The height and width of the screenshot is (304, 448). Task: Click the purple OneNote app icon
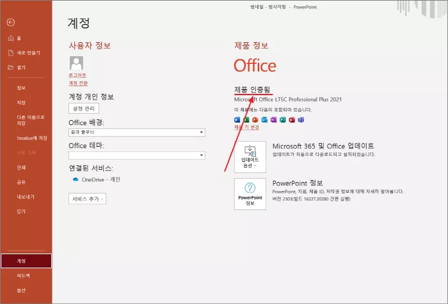[x=273, y=120]
